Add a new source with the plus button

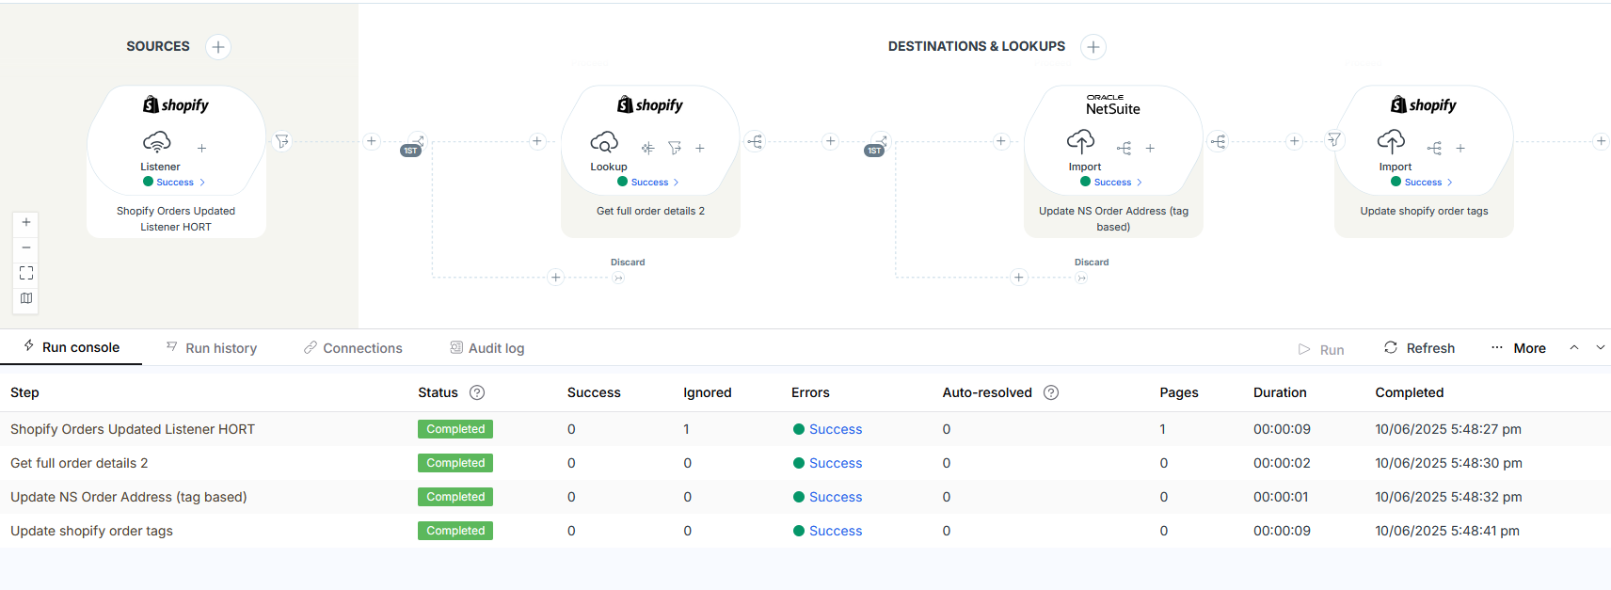point(218,47)
